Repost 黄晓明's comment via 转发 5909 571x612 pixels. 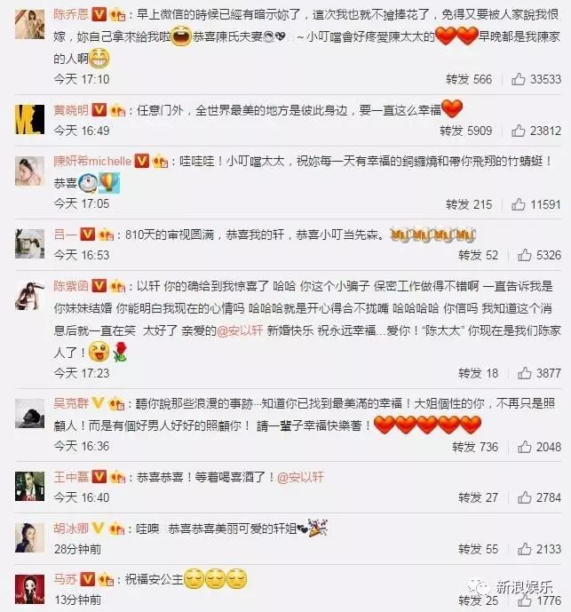click(465, 131)
